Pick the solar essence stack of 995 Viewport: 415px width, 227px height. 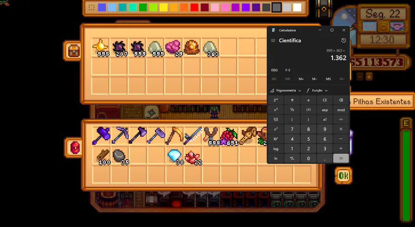[x=101, y=47]
